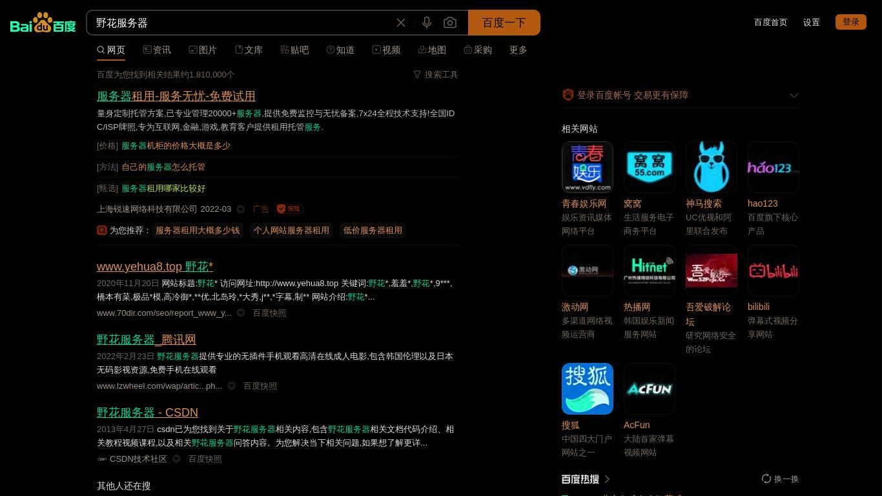Image resolution: width=882 pixels, height=496 pixels.
Task: Open 百度首页 link
Action: coord(770,22)
